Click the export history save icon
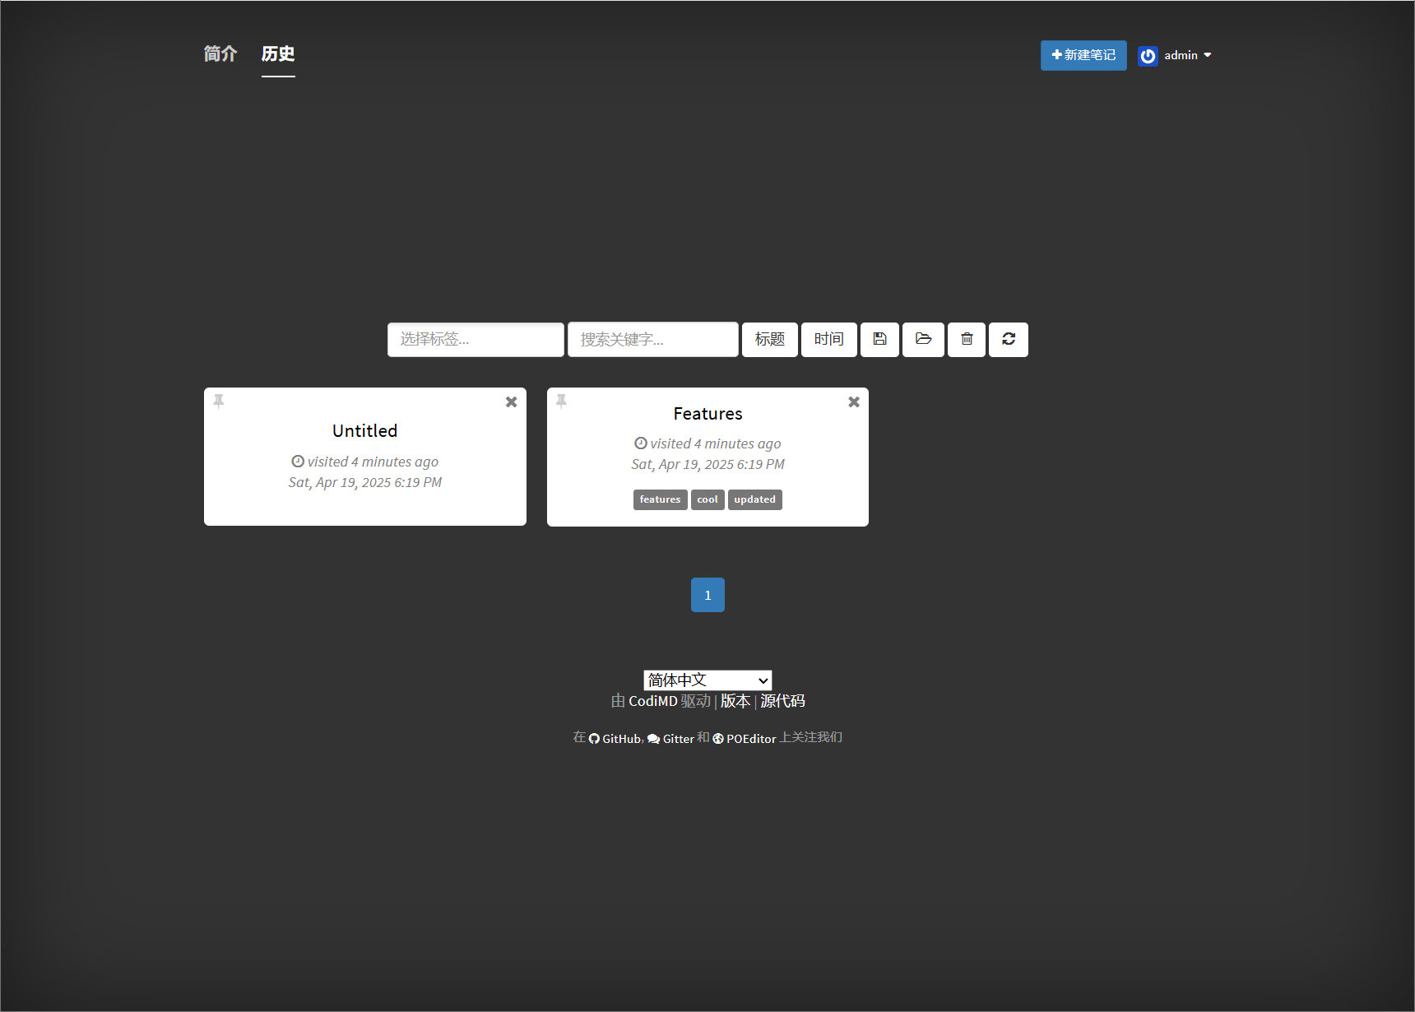This screenshot has width=1415, height=1012. pyautogui.click(x=879, y=339)
